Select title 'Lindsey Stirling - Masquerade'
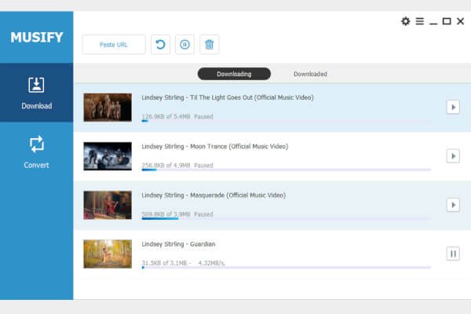This screenshot has height=314, width=471. [214, 195]
